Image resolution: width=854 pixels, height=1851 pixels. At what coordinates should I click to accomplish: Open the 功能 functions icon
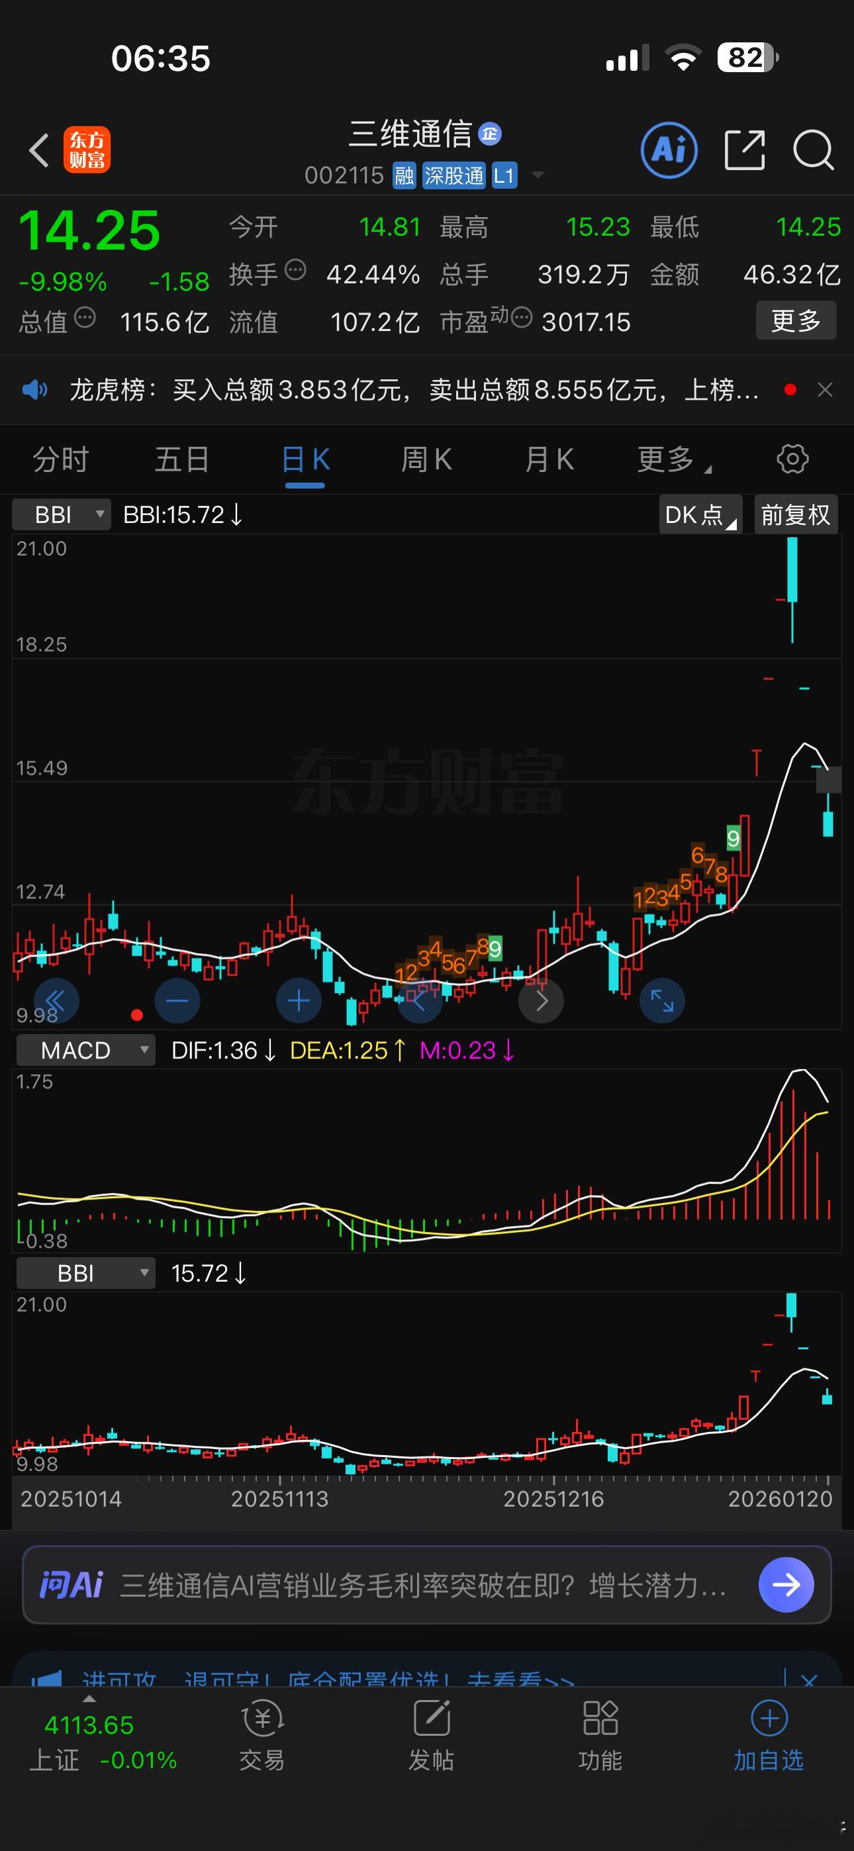point(600,1736)
